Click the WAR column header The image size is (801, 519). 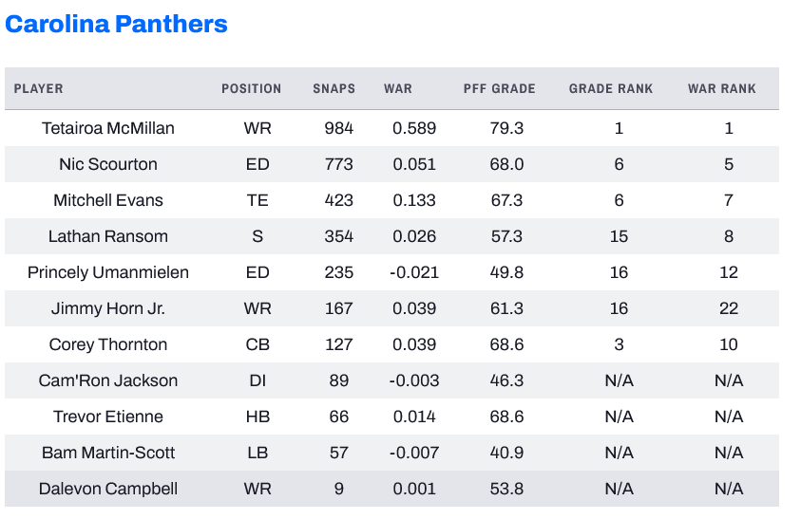398,89
